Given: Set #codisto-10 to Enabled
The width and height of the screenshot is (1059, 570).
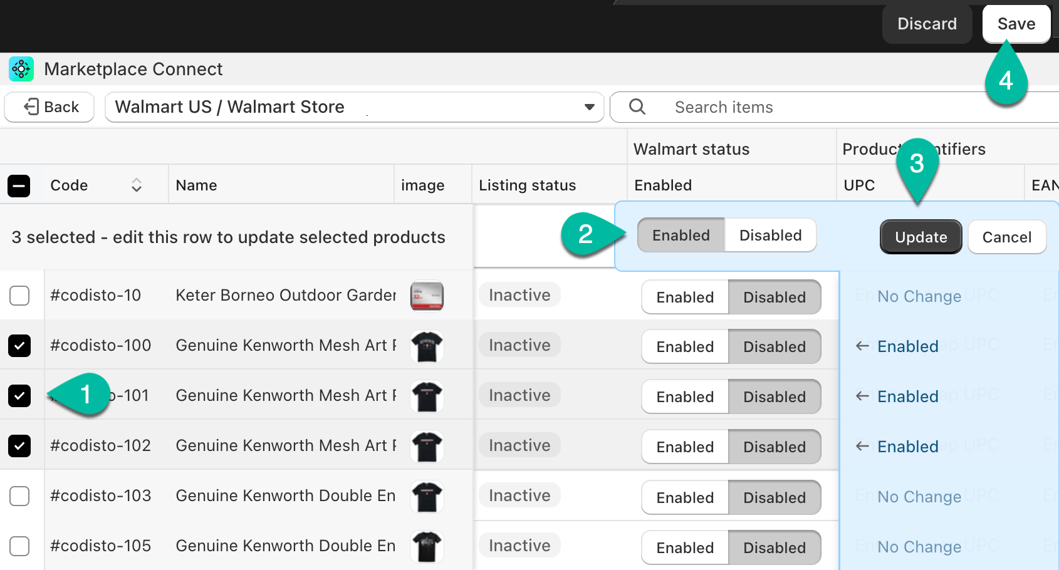Looking at the screenshot, I should 685,297.
